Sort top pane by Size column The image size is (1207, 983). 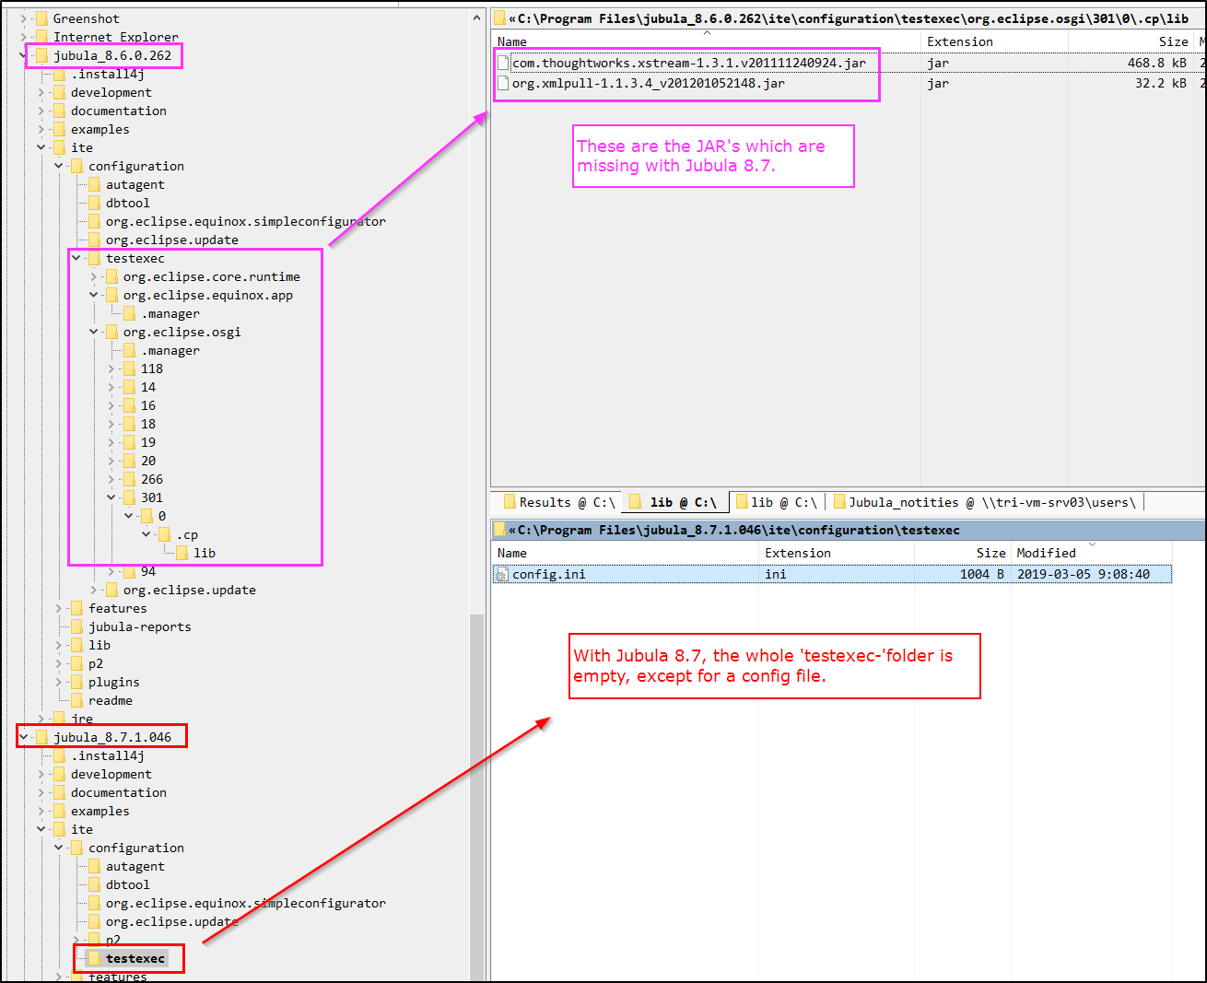click(1131, 41)
